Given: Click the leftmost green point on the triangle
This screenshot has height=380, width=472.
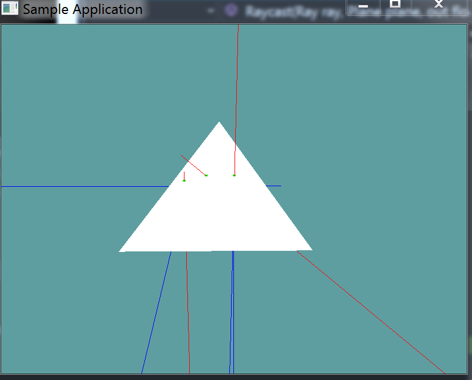Looking at the screenshot, I should (184, 180).
